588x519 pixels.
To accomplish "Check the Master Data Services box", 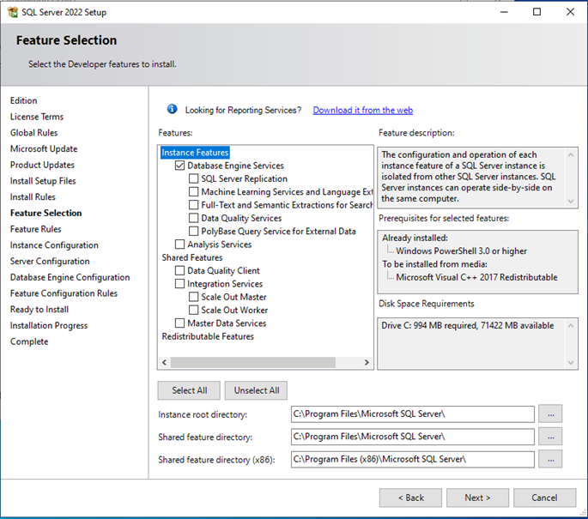I will [x=179, y=323].
